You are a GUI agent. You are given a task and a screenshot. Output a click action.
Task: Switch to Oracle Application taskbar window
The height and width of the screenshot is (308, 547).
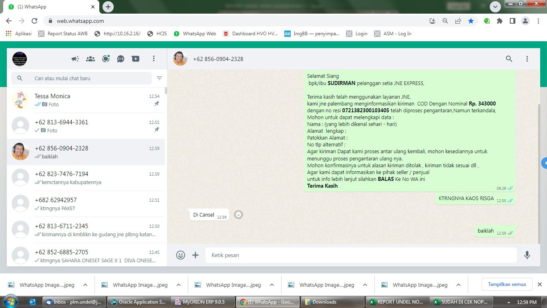click(x=139, y=302)
